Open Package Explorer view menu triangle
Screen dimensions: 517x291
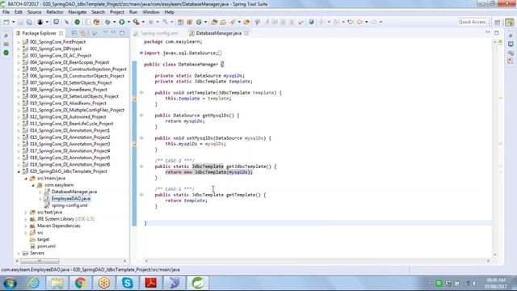point(106,32)
